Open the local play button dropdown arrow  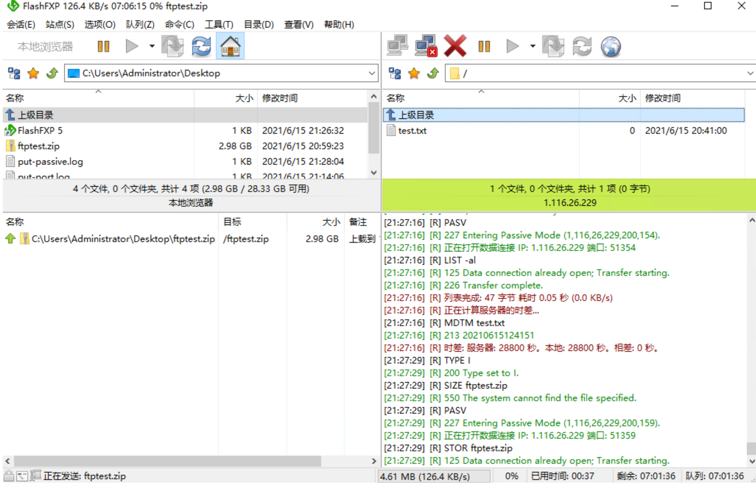[x=152, y=46]
